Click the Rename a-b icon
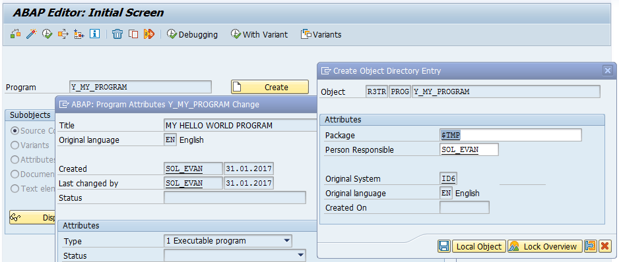619x262 pixels. 149,34
